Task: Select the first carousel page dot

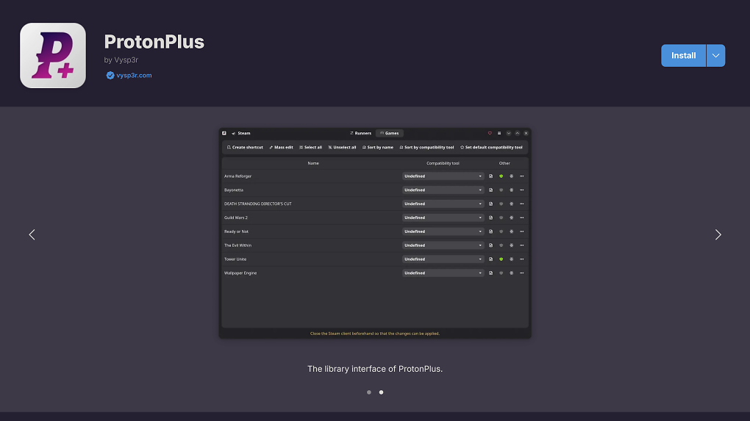Action: click(x=369, y=392)
